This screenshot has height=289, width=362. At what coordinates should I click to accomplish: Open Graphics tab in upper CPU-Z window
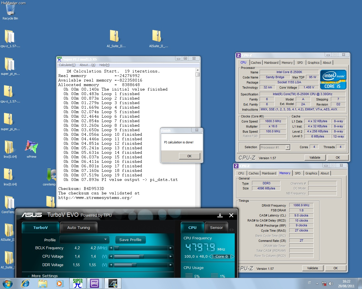point(313,63)
